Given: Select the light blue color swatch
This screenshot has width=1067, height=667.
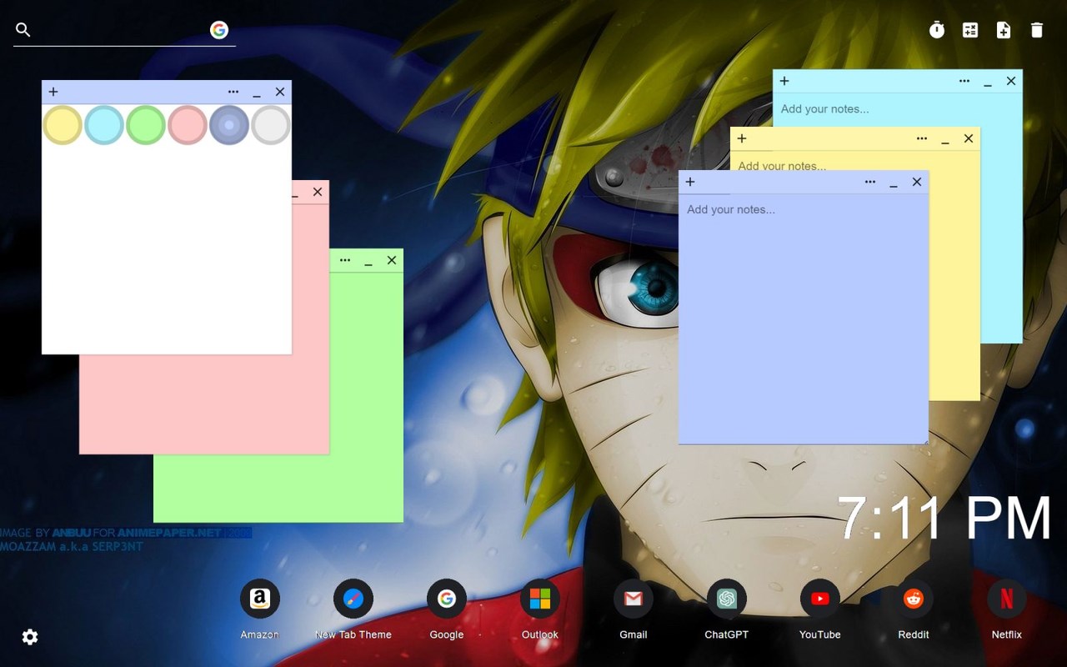Looking at the screenshot, I should pos(104,125).
